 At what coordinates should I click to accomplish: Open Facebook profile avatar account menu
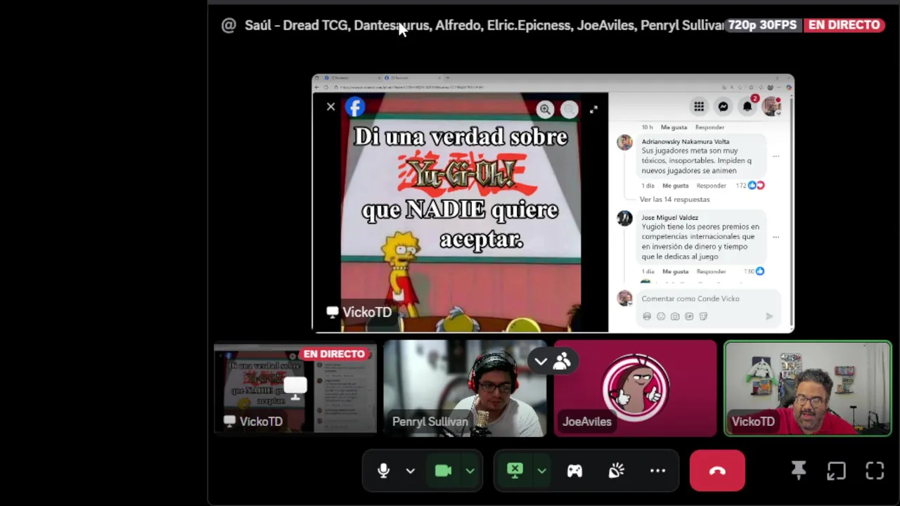[771, 106]
